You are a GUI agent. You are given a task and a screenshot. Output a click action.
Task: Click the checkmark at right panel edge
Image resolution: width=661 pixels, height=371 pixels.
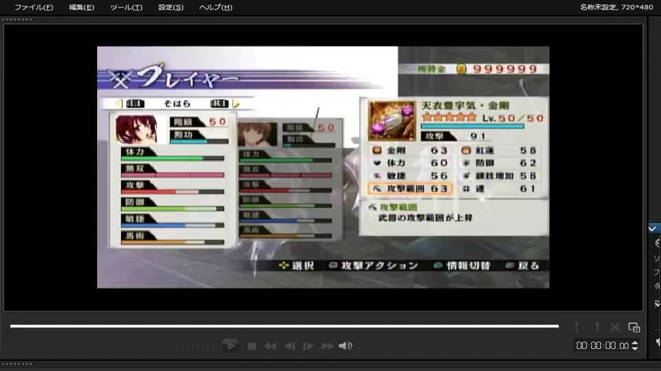(653, 229)
